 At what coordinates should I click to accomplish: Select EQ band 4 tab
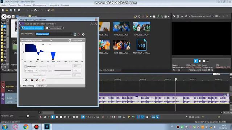(x=43, y=80)
